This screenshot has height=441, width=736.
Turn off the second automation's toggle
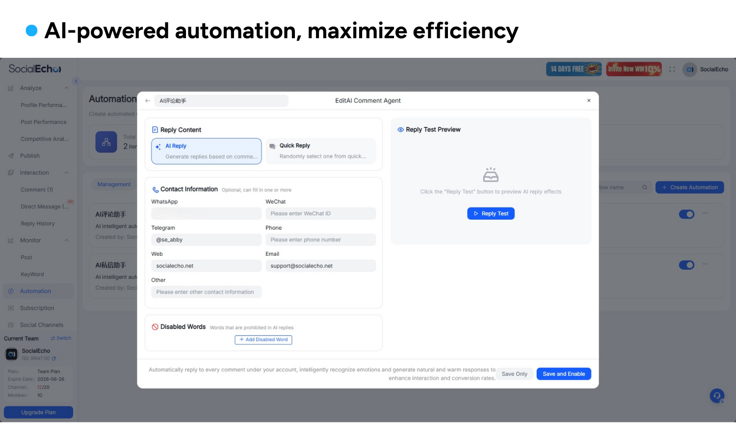[686, 265]
